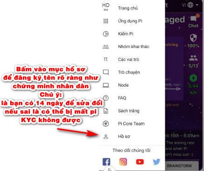Image resolution: width=204 pixels, height=171 pixels.
Task: Click the Pi Core Team circular icon
Action: point(106,124)
